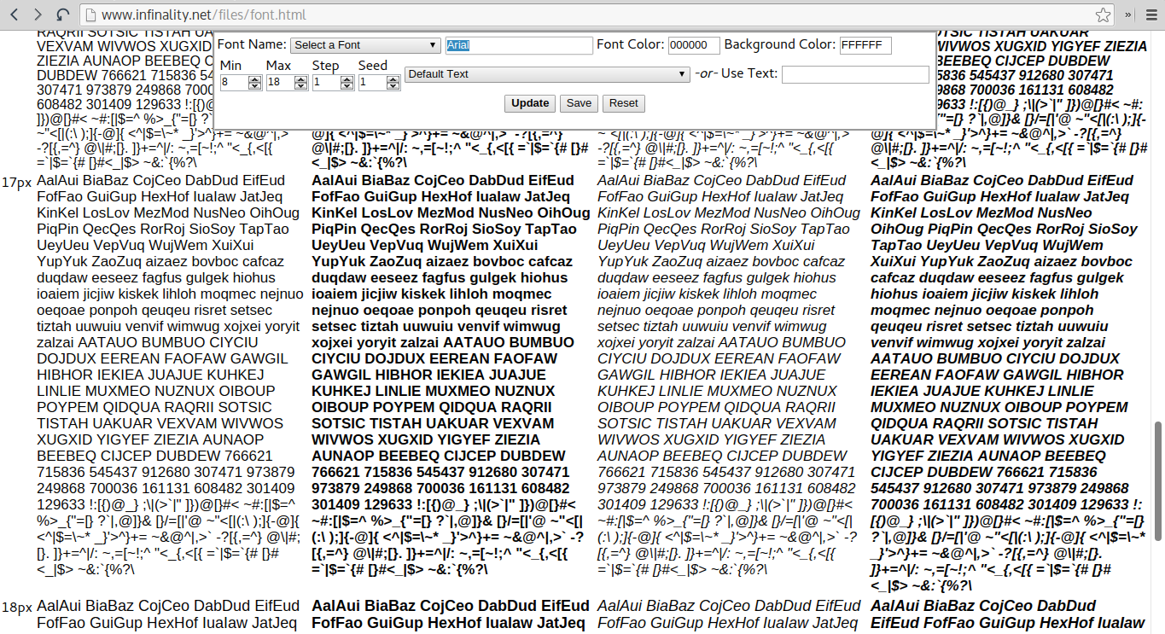Reload the page with the refresh icon
Image resolution: width=1165 pixels, height=634 pixels.
[x=62, y=15]
